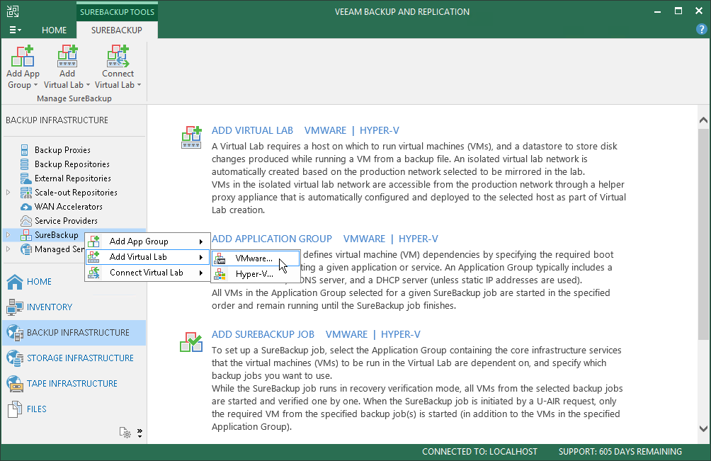711x461 pixels.
Task: Click the Home house icon in navigation
Action: coord(15,282)
